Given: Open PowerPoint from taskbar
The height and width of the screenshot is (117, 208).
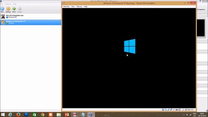Looking at the screenshot, I should click(67, 114).
